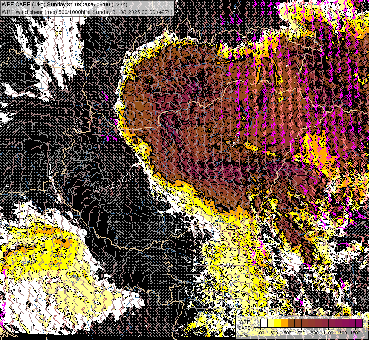Click the J/kg unit label in legend
The width and height of the screenshot is (369, 340).
tap(244, 334)
